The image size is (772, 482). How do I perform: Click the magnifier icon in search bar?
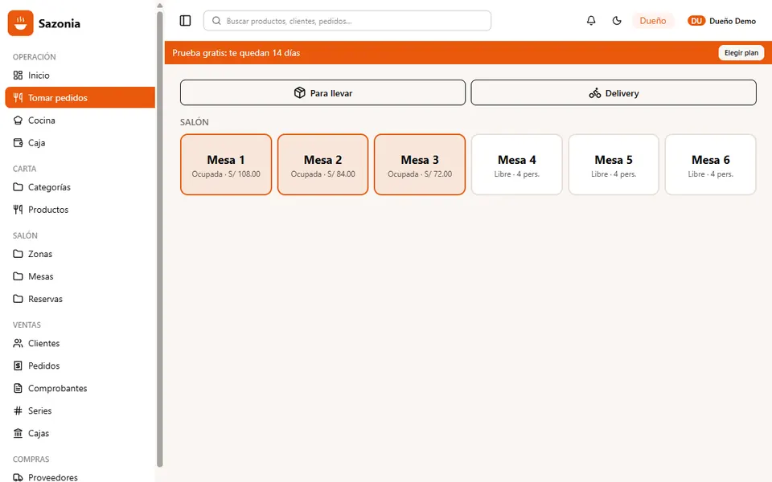[x=216, y=21]
